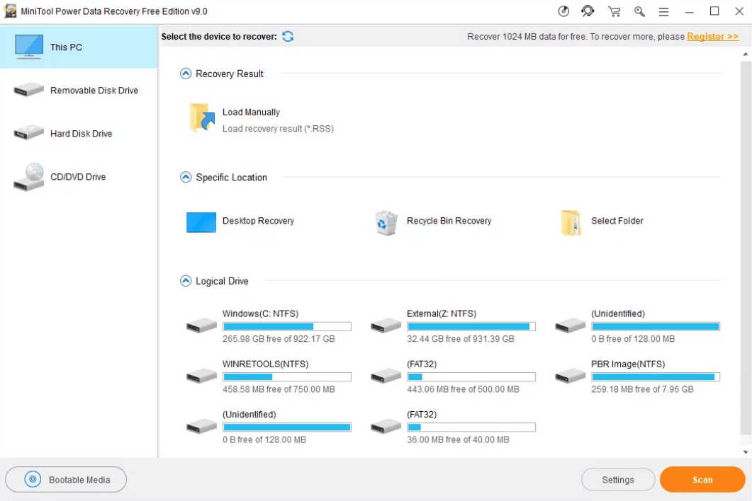Click the Windows(C:) capacity bar
752x501 pixels.
[x=286, y=326]
